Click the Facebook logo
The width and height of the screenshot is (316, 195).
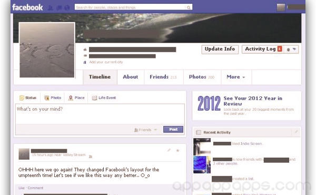pos(27,7)
